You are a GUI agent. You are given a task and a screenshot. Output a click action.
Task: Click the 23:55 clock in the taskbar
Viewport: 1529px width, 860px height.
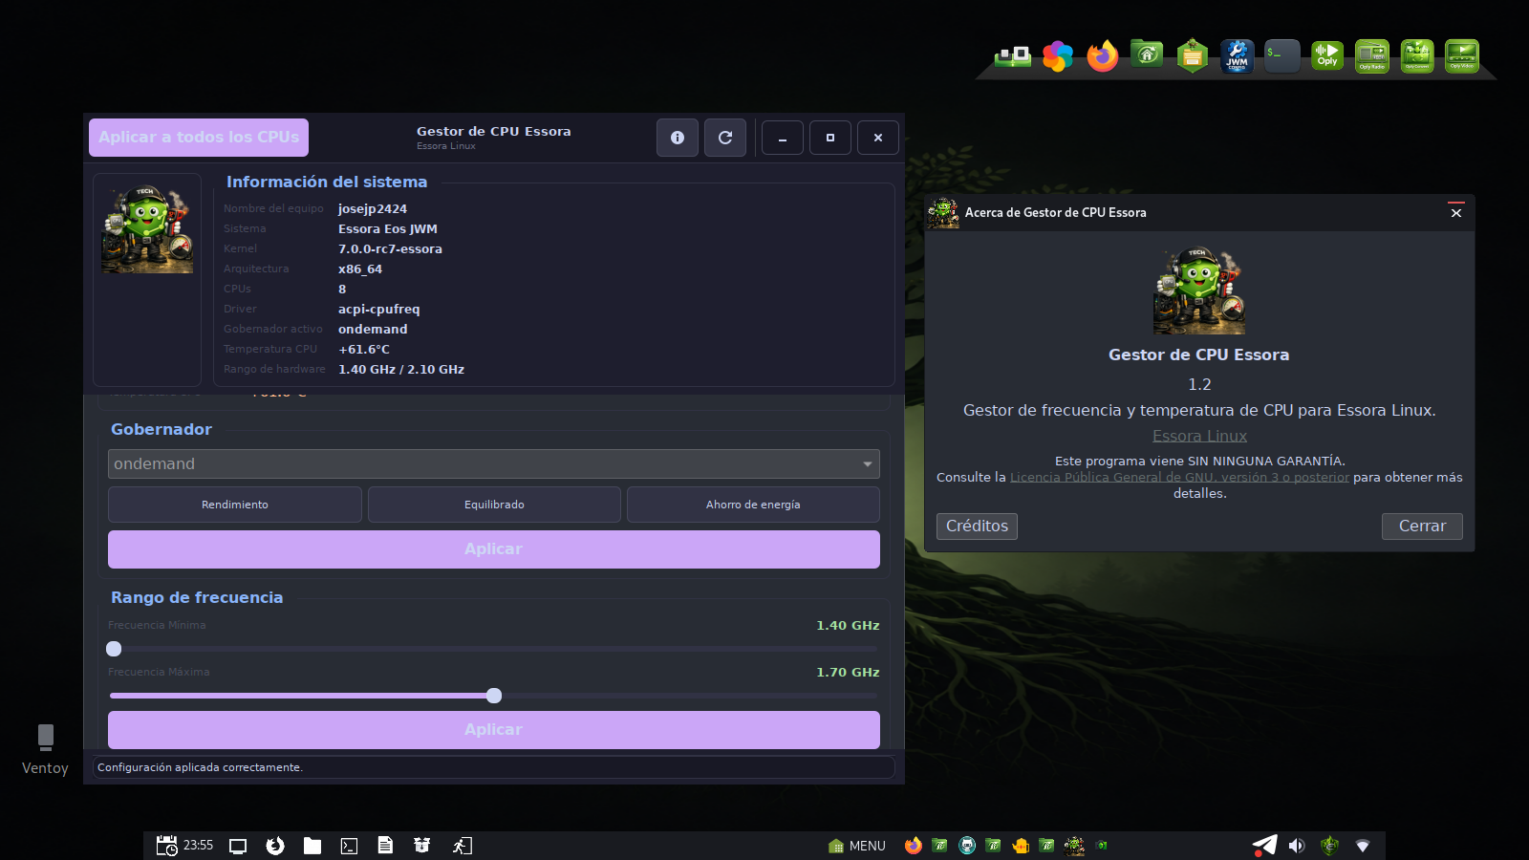199,846
